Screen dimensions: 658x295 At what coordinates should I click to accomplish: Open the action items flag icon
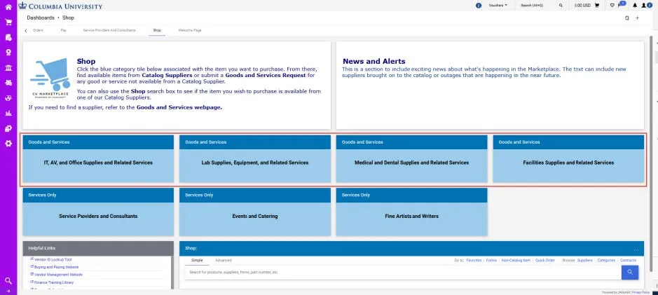pyautogui.click(x=621, y=6)
